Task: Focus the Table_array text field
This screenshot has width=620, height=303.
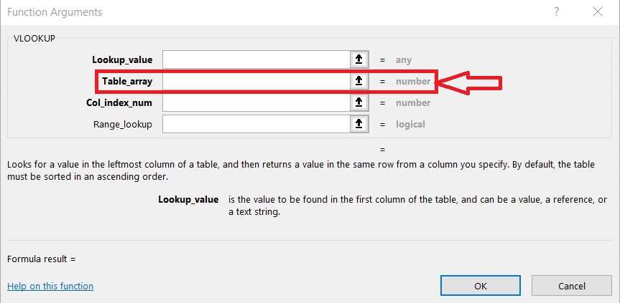Action: (255, 82)
